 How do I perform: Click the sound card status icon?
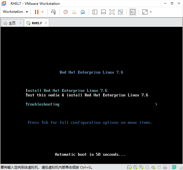coord(153,167)
